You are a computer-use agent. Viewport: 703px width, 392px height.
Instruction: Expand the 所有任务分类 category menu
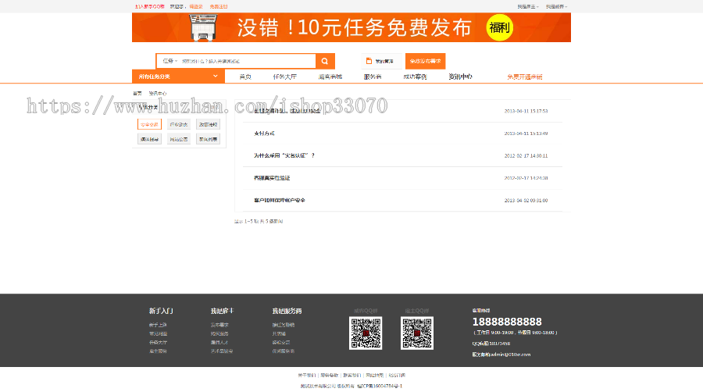[178, 77]
